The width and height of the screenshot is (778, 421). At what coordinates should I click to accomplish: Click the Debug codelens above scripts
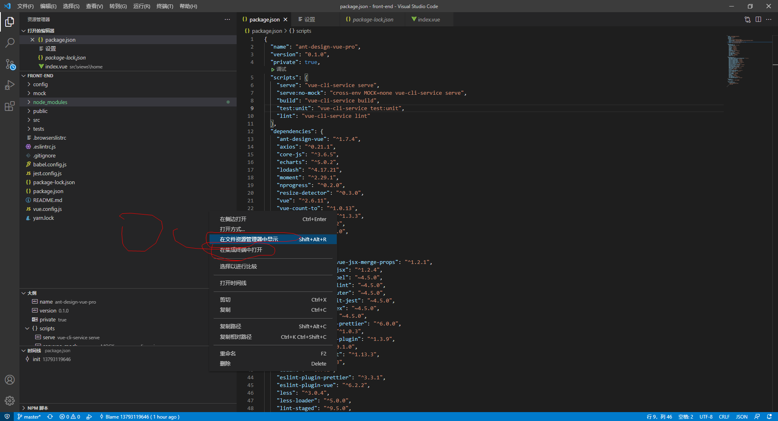pos(279,69)
